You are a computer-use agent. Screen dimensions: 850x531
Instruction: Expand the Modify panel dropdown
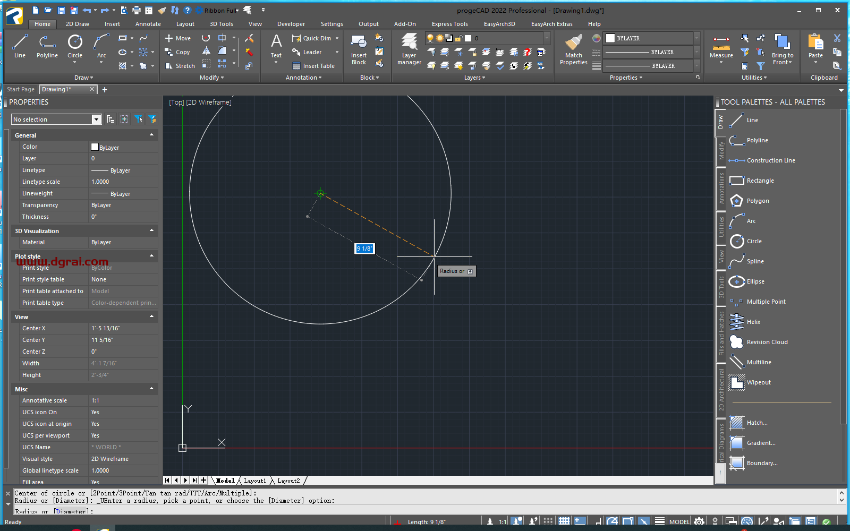pos(211,78)
